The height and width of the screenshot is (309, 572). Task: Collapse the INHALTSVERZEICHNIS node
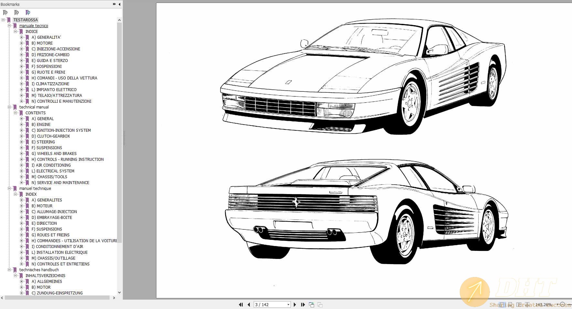[16, 275]
